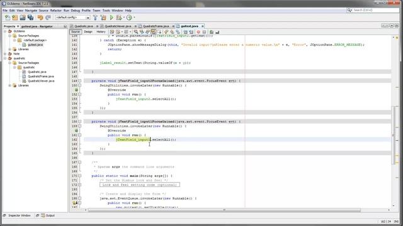Close the guitest.java editor tab
This screenshot has height=226, width=403.
click(x=203, y=26)
